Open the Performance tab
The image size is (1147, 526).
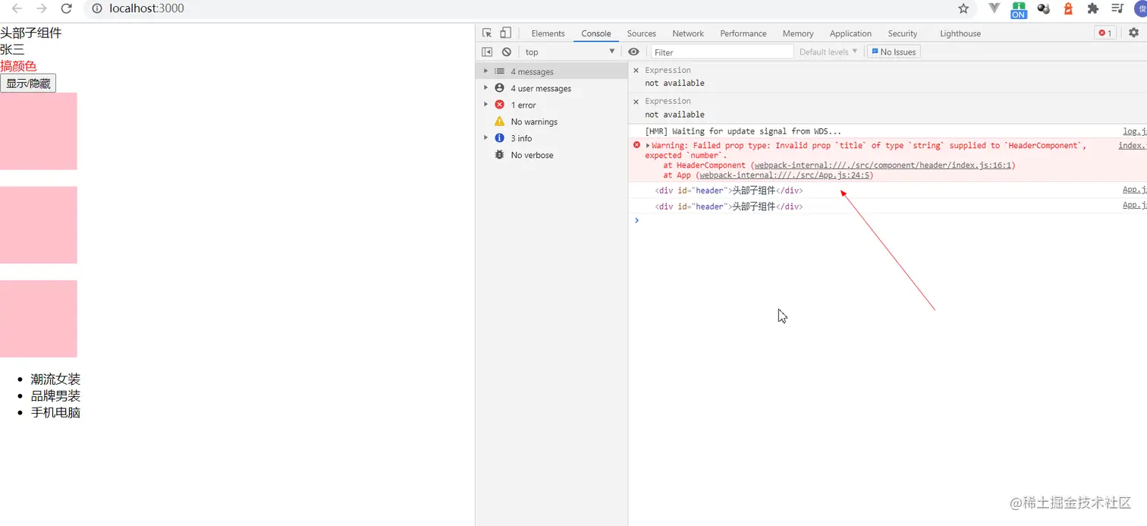tap(743, 33)
